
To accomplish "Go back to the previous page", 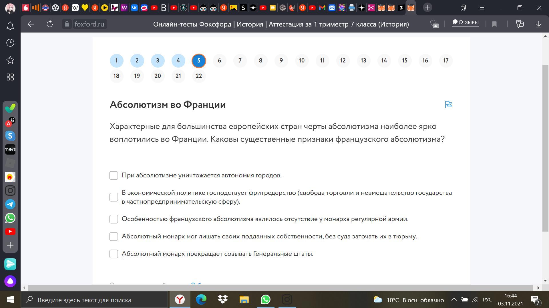I will [31, 24].
